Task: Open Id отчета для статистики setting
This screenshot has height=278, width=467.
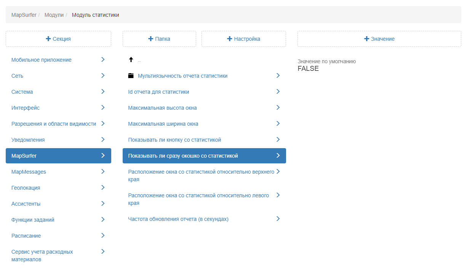Action: click(x=204, y=92)
